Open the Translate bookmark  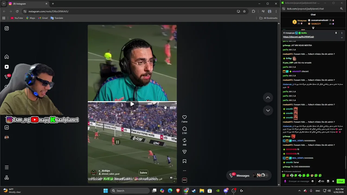pos(57,18)
